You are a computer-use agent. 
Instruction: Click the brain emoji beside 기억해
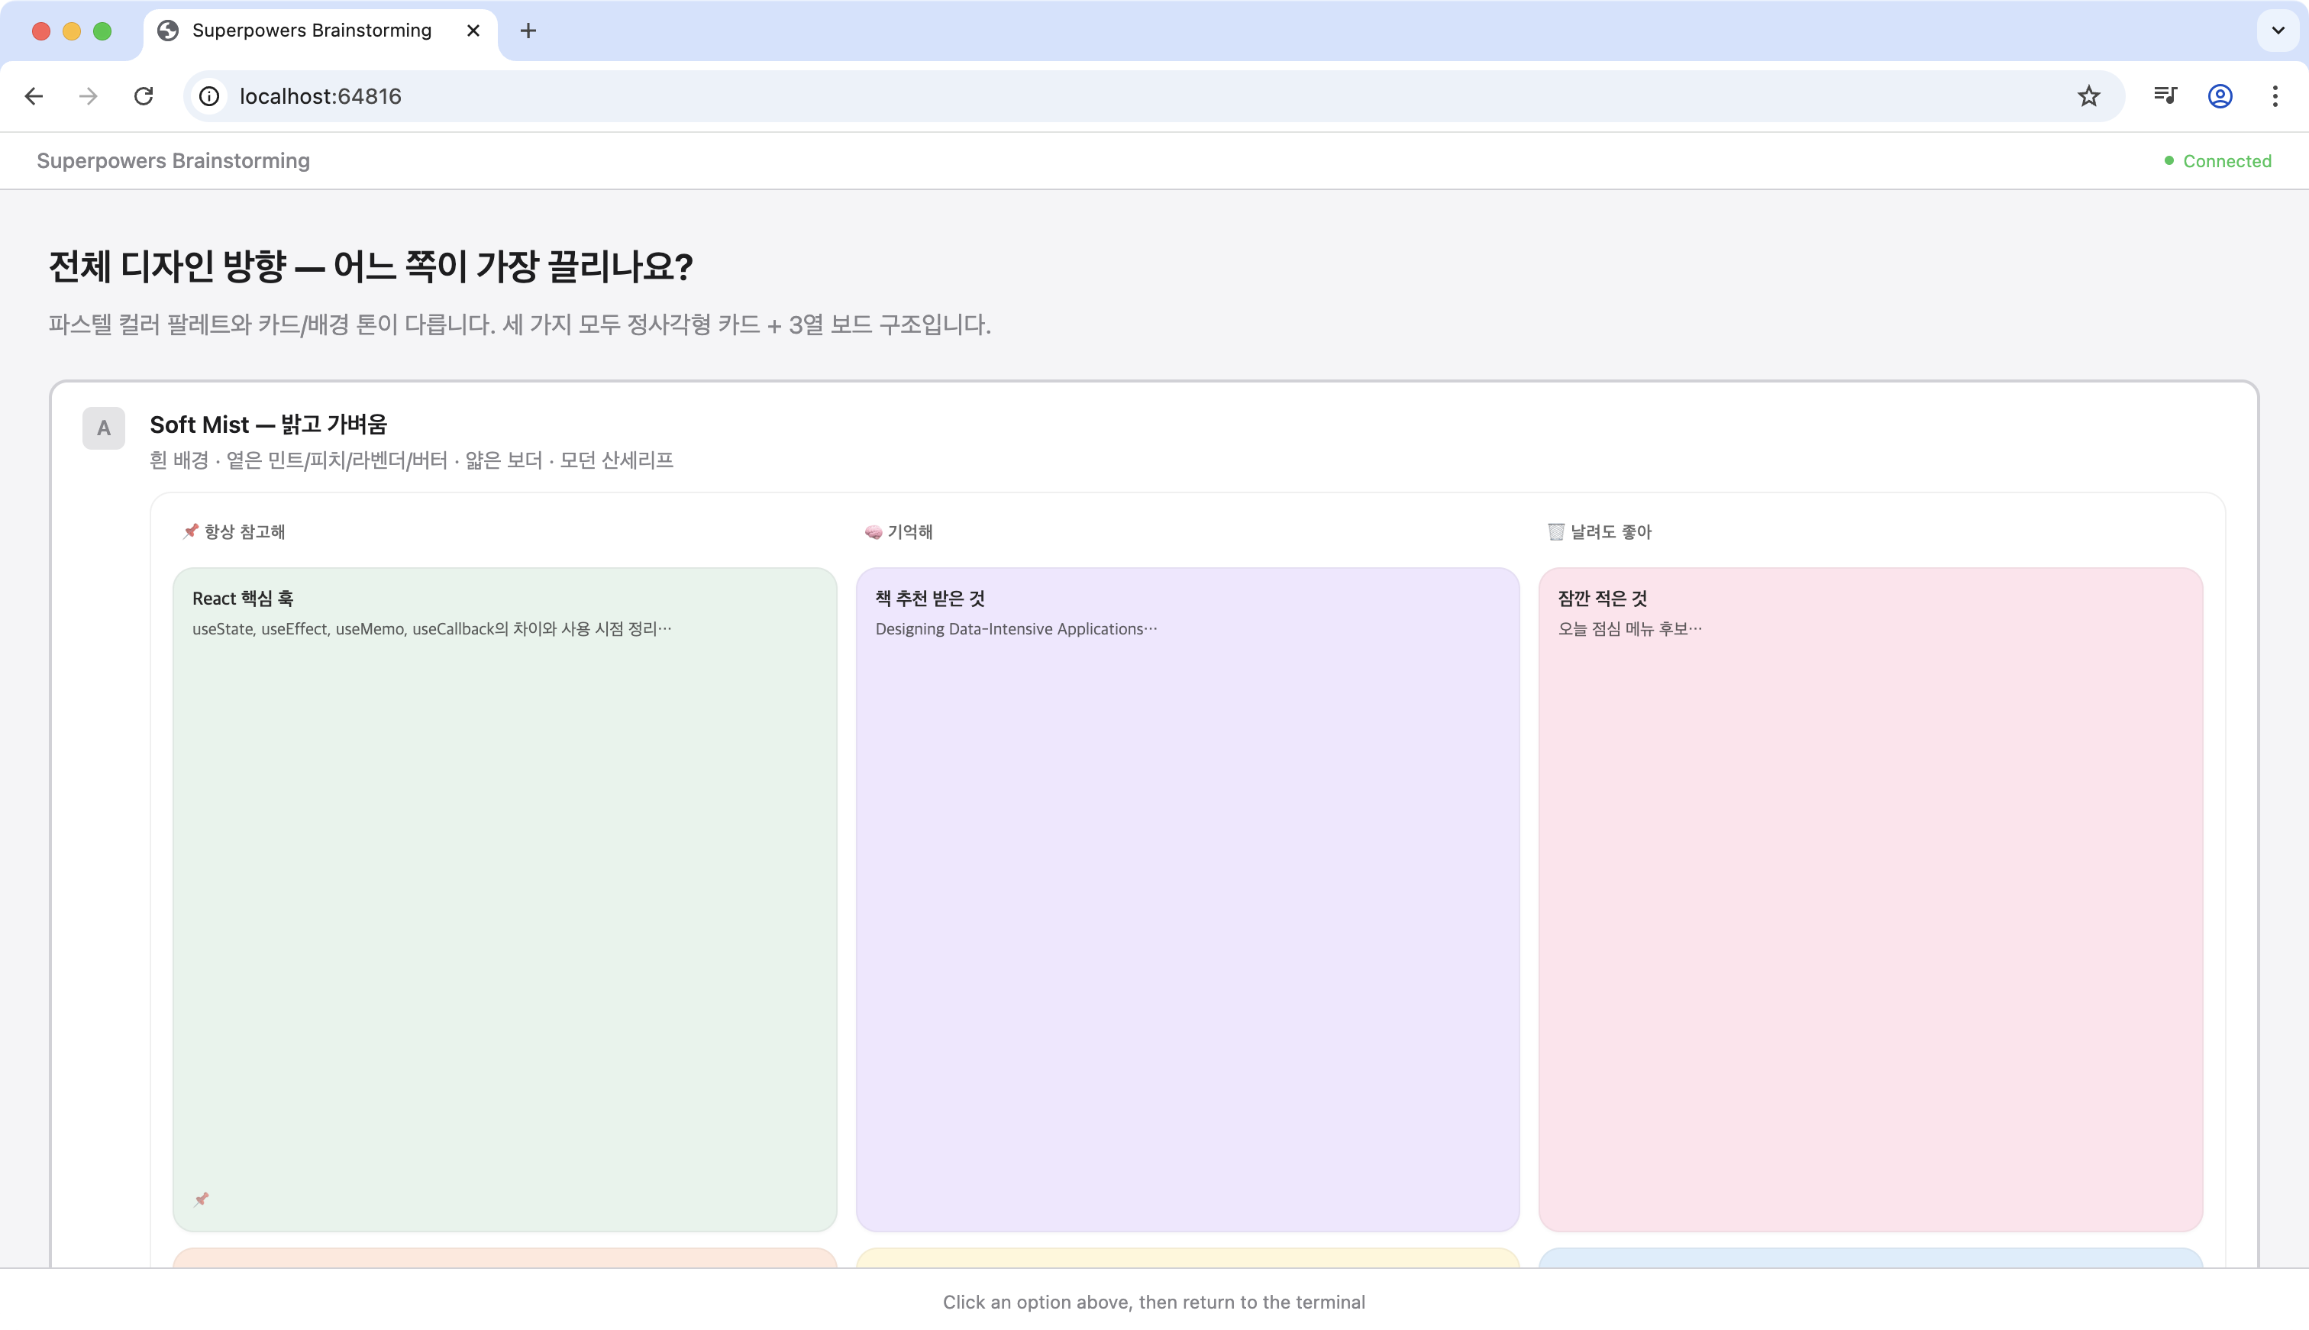click(x=874, y=531)
